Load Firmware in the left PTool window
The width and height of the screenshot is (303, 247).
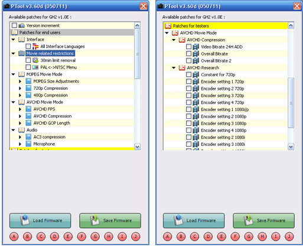pyautogui.click(x=40, y=220)
